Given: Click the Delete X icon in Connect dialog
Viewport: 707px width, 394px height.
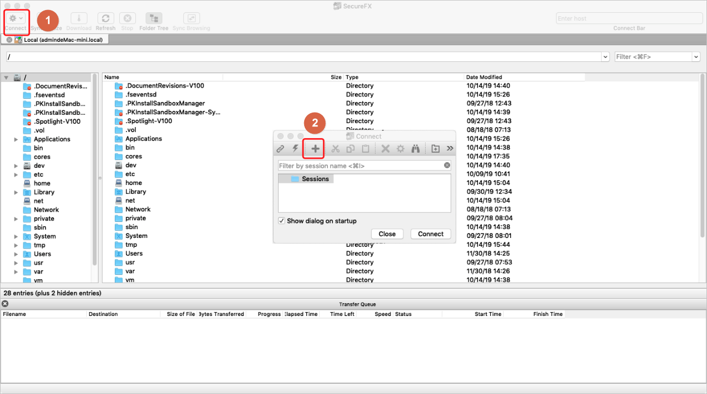Looking at the screenshot, I should click(x=385, y=149).
